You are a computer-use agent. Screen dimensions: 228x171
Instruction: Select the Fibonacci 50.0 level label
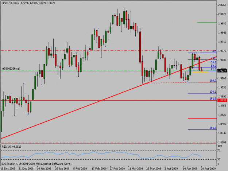pos(213,66)
